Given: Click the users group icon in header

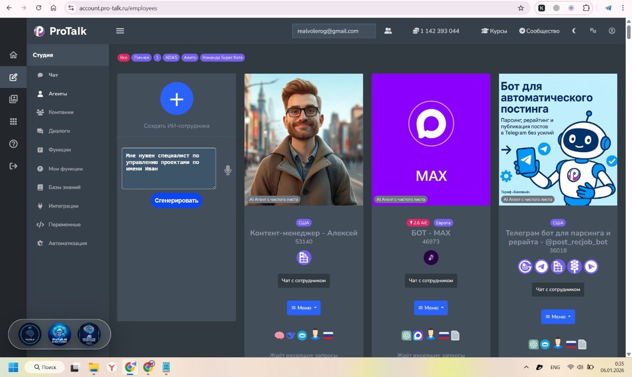Looking at the screenshot, I should click(388, 31).
